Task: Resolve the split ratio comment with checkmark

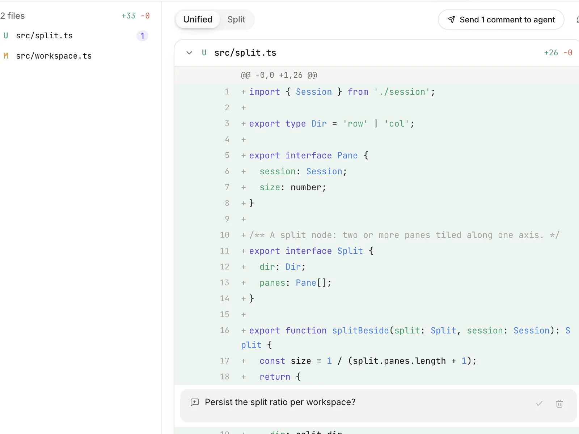Action: (539, 403)
